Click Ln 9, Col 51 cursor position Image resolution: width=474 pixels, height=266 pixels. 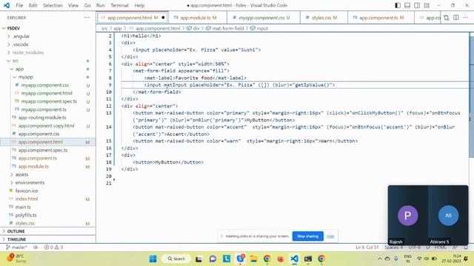tap(367, 248)
